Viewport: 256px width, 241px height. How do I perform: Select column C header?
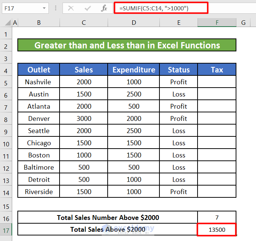(84, 23)
